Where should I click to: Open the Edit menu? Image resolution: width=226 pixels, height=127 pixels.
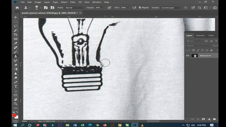[29, 2]
